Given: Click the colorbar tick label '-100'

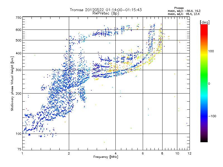Looking at the screenshot, I should 212,116.
